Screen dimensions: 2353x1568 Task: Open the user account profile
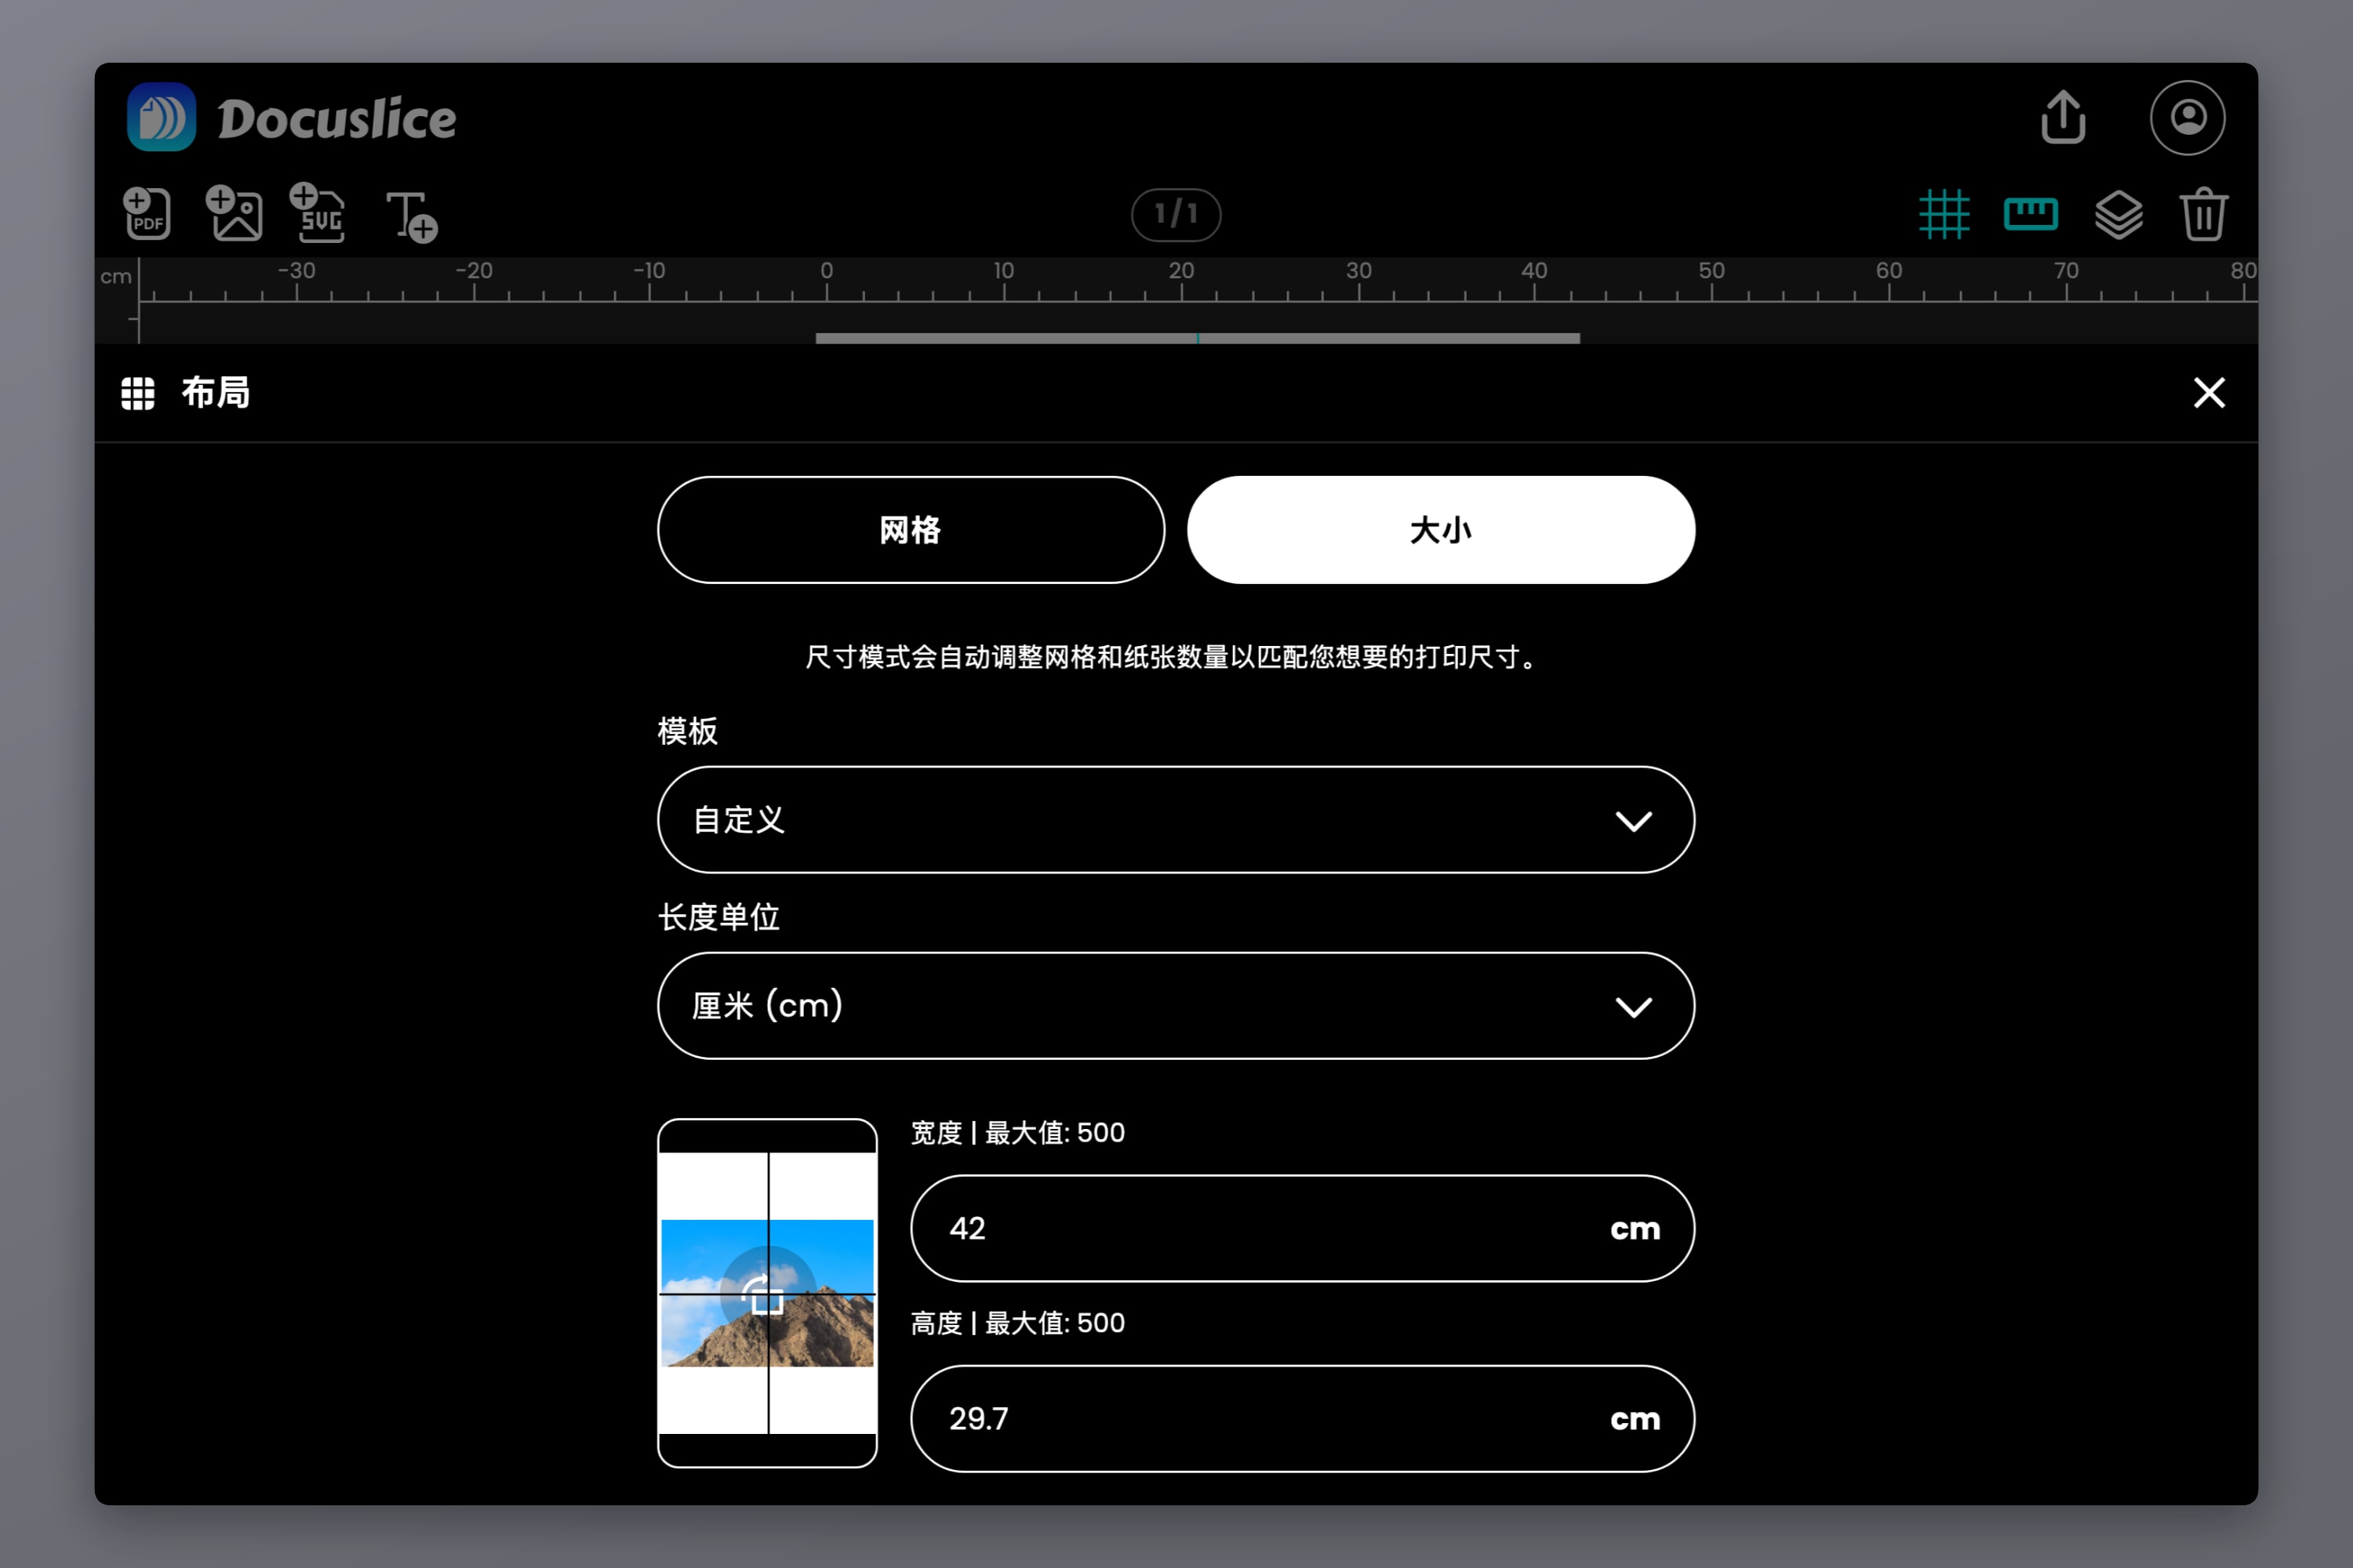(x=2188, y=117)
